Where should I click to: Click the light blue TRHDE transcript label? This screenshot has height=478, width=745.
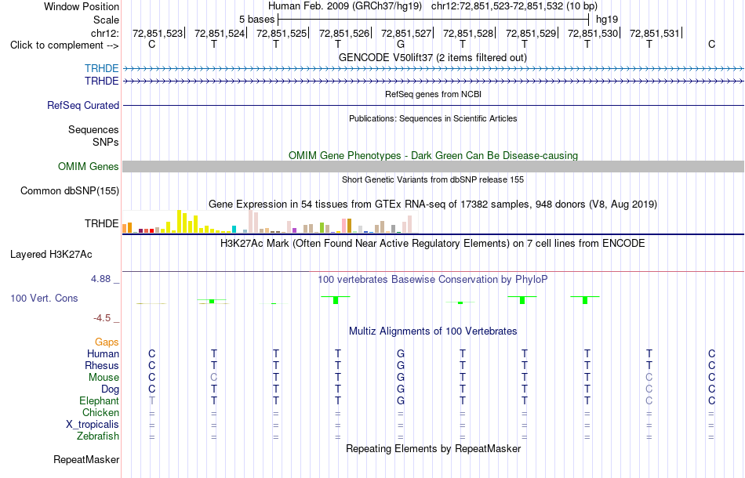point(102,68)
